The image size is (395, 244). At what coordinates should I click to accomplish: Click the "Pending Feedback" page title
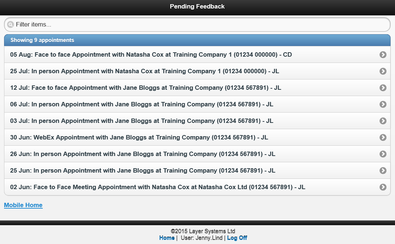coord(197,7)
